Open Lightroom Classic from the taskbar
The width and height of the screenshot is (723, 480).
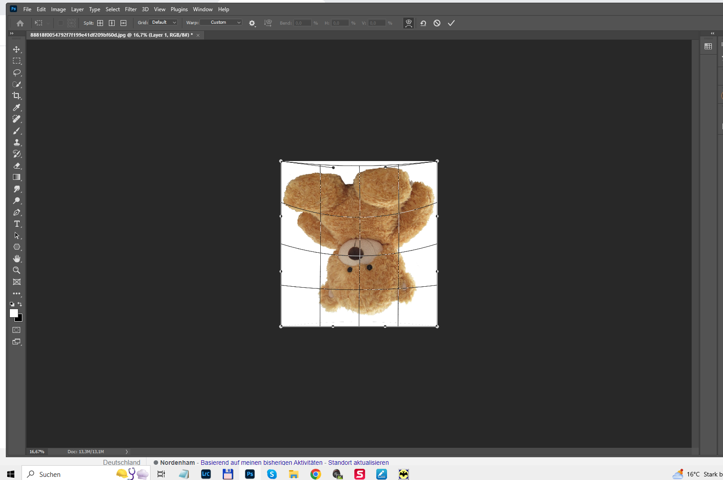[x=206, y=474]
